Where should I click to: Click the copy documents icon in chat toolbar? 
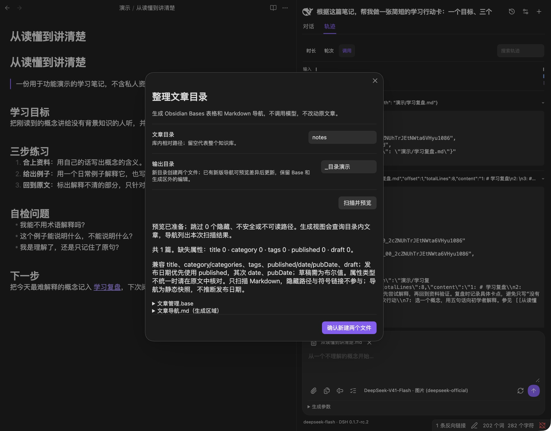[327, 391]
